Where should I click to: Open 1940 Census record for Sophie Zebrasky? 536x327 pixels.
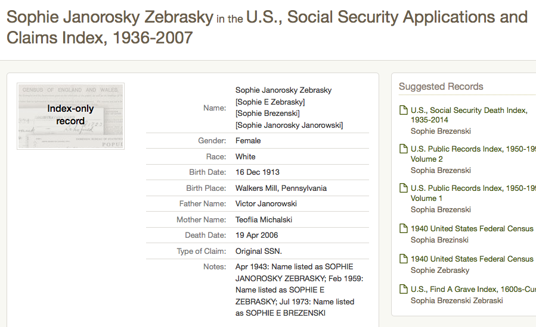pos(472,259)
